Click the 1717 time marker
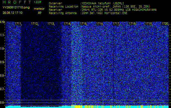Viewport: 171px width, 108px height. coord(116,23)
